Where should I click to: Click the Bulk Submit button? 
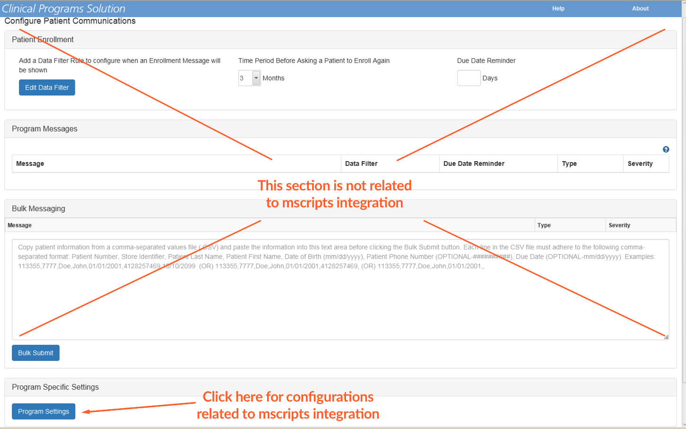point(35,353)
